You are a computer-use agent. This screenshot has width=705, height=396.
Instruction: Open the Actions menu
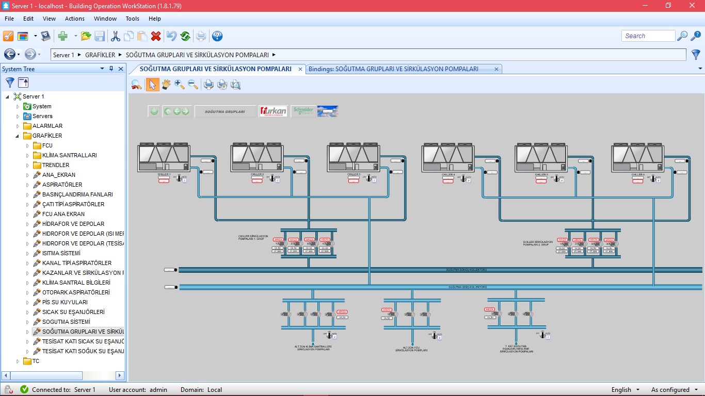[x=75, y=19]
